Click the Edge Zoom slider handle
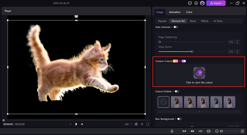This screenshot has width=247, height=135. click(192, 52)
